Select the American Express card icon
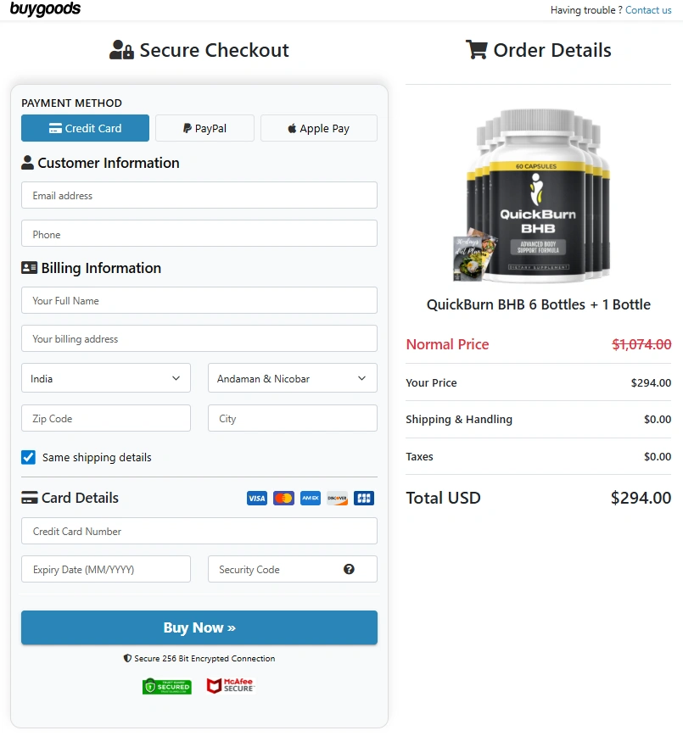This screenshot has height=736, width=683. pos(311,498)
